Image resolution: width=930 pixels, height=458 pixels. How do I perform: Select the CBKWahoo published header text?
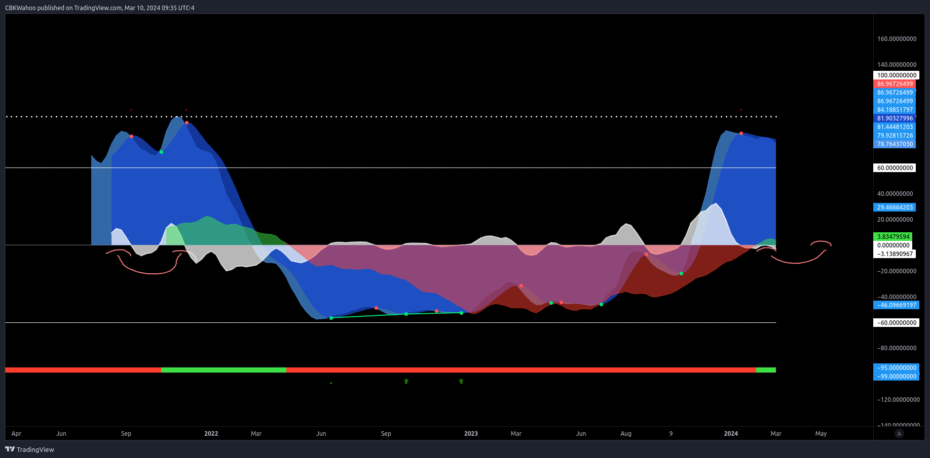[100, 8]
